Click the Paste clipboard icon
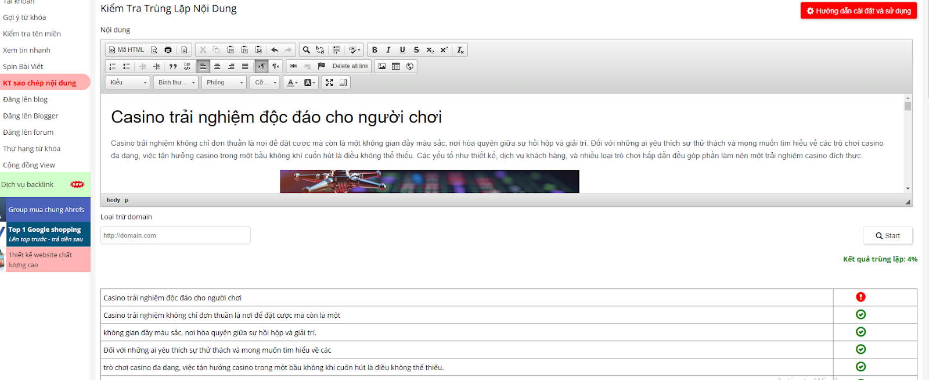This screenshot has height=380, width=929. tap(231, 50)
